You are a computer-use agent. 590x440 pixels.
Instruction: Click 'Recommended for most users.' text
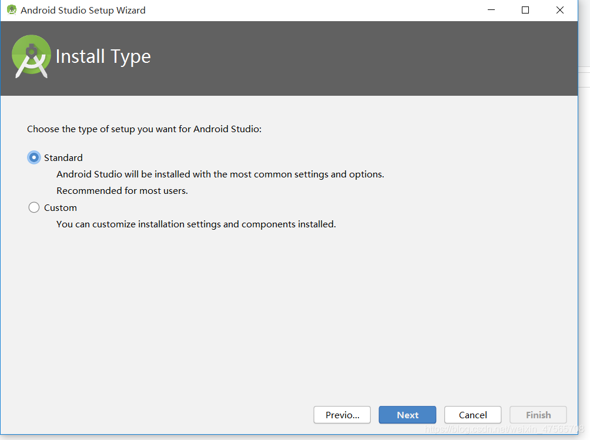tap(122, 191)
